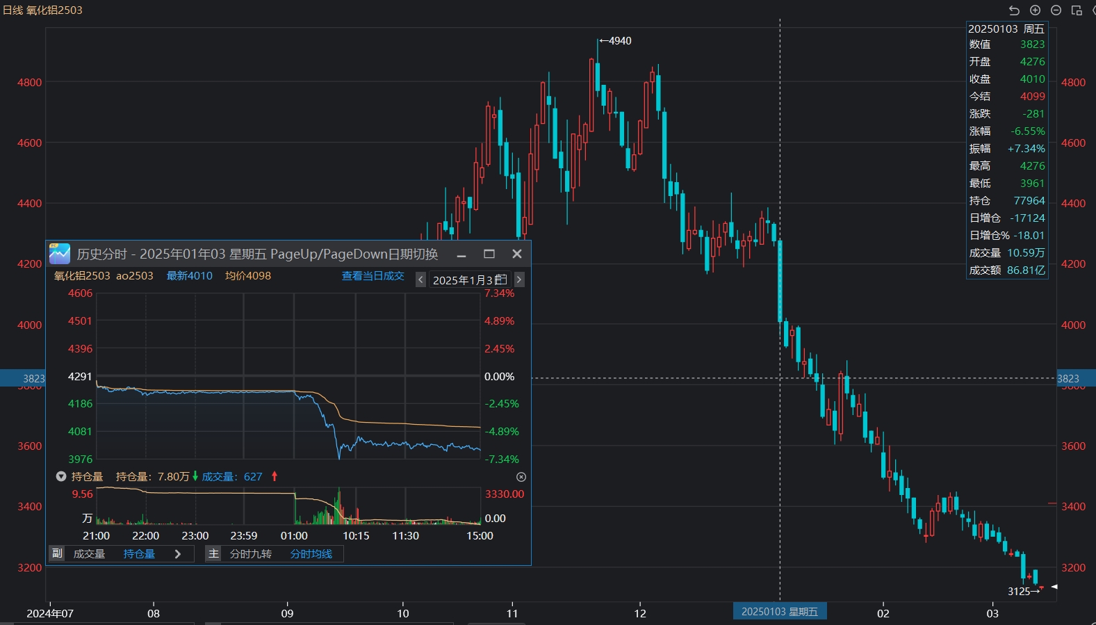The height and width of the screenshot is (625, 1096).
Task: Expand the 持仓量 indicator dropdown triangle
Action: [x=61, y=477]
